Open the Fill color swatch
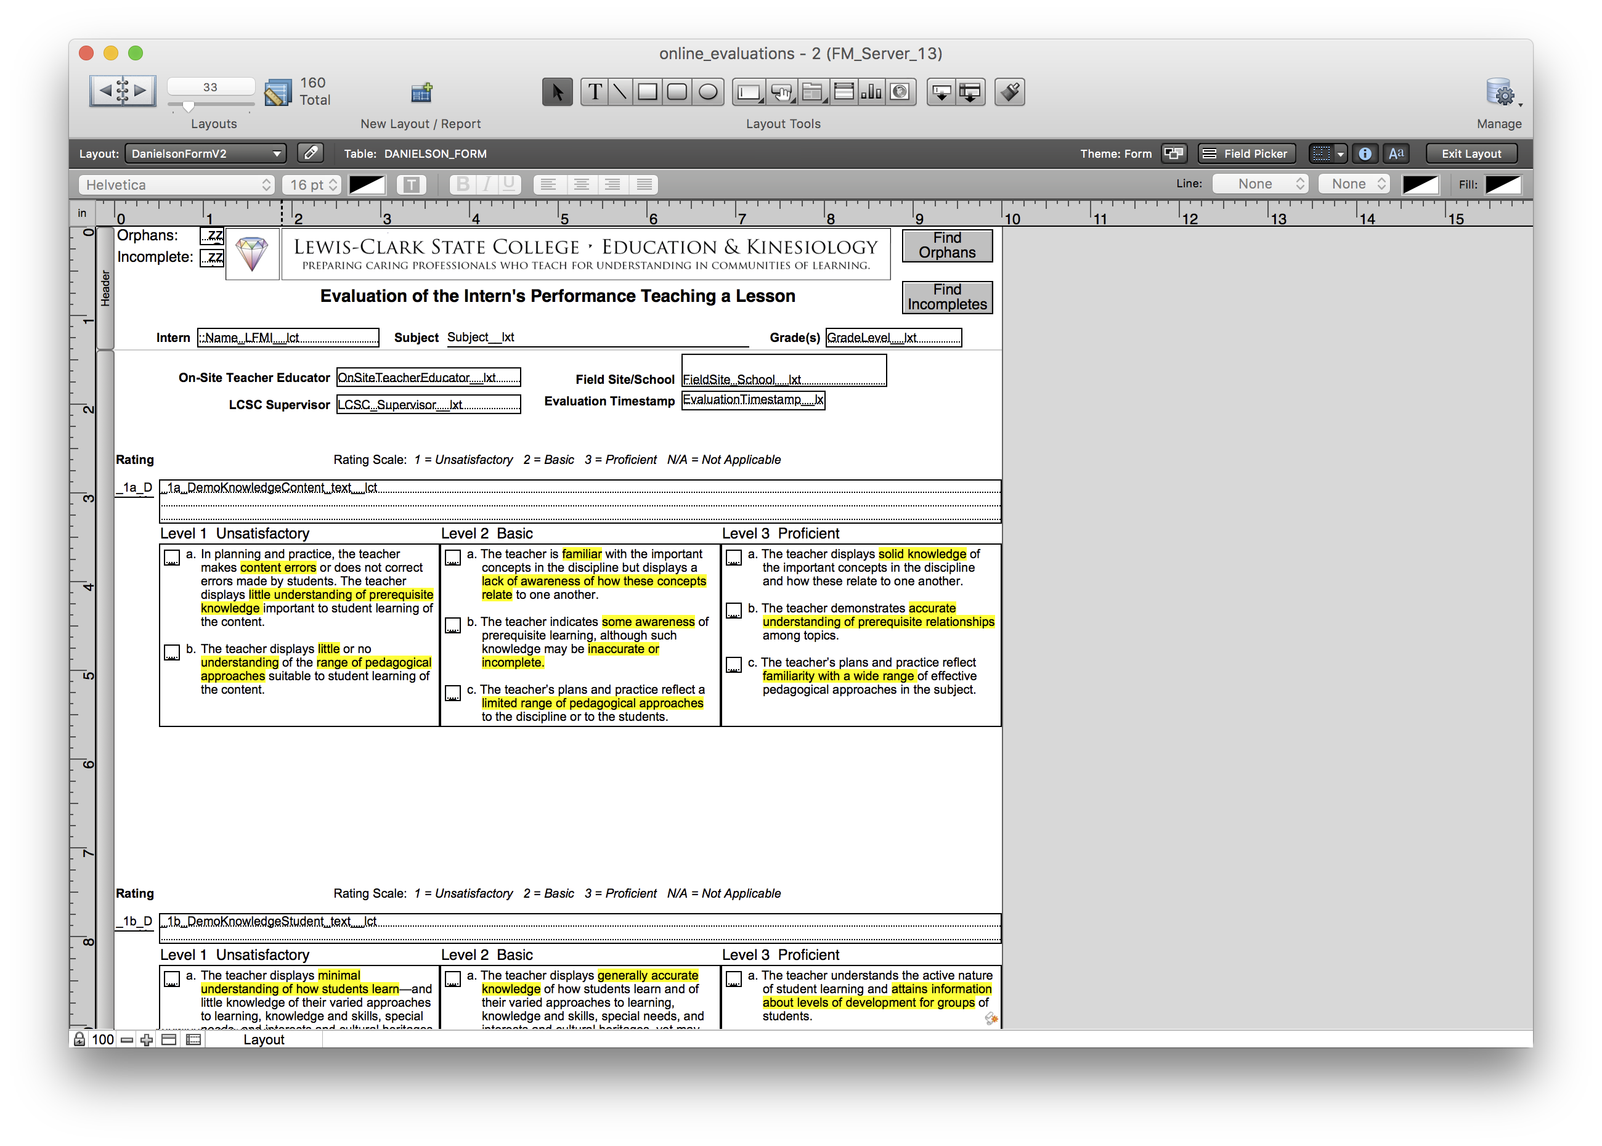Viewport: 1602px width, 1146px height. 1503,185
